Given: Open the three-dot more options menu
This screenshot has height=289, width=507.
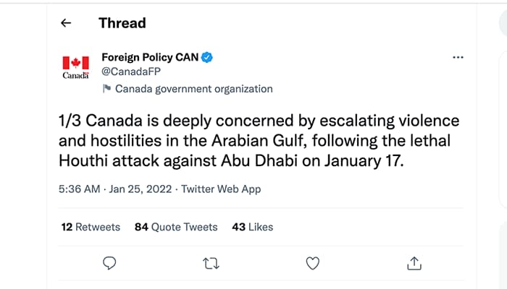Looking at the screenshot, I should 458,57.
